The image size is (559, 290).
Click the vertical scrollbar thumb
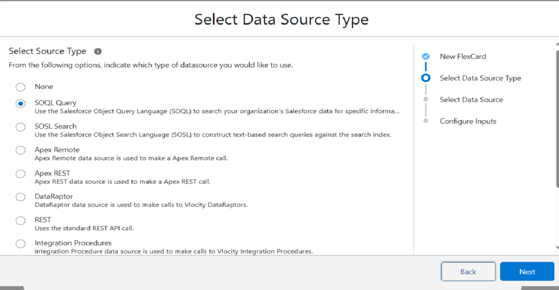(x=557, y=119)
